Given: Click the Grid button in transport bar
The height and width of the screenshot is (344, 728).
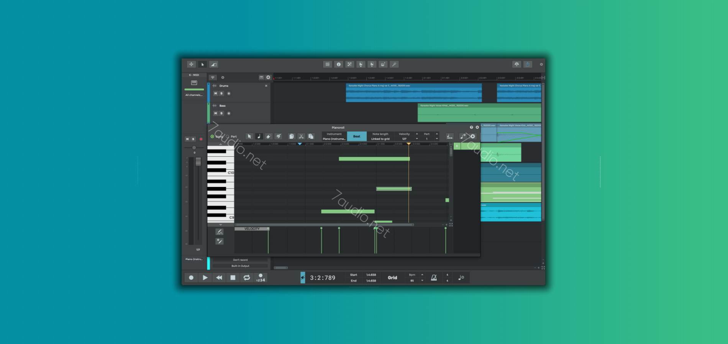Looking at the screenshot, I should (x=392, y=277).
